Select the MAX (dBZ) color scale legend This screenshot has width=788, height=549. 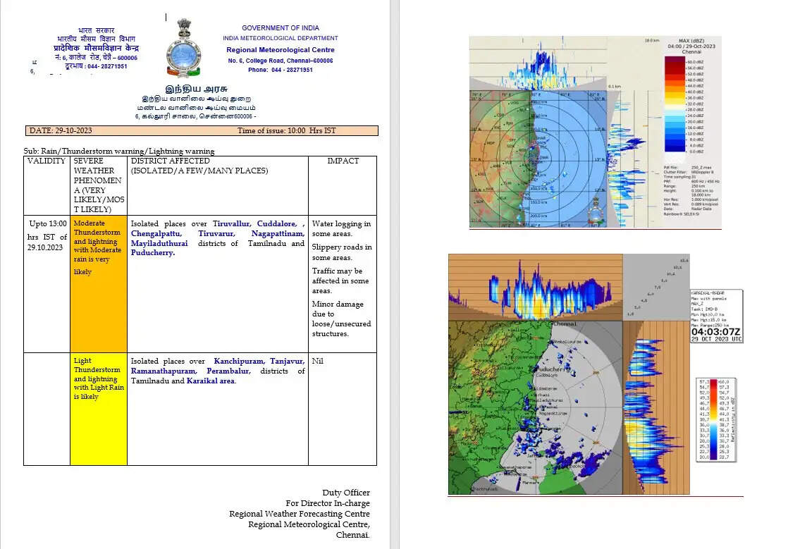click(684, 104)
